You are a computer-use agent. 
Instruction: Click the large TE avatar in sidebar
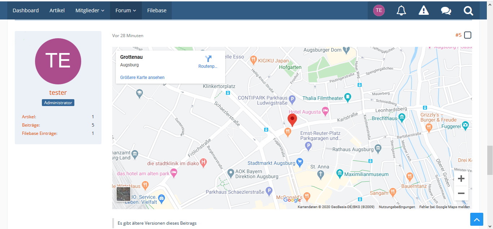pyautogui.click(x=58, y=61)
